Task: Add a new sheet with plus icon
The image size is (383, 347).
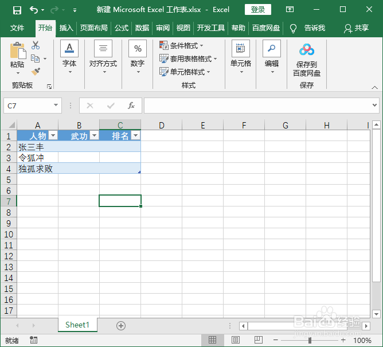Action: 121,326
